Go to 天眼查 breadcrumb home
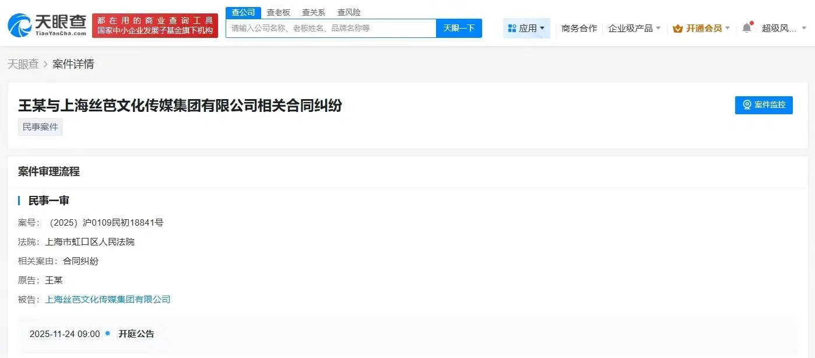 (23, 64)
